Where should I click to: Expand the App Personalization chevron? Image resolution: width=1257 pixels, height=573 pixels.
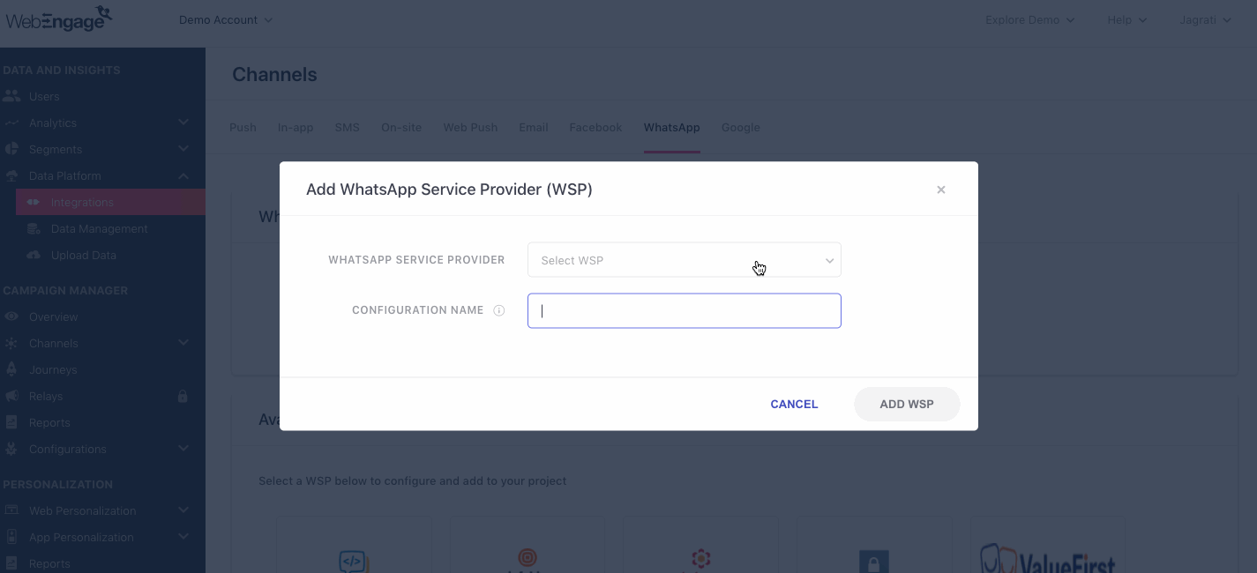coord(183,537)
